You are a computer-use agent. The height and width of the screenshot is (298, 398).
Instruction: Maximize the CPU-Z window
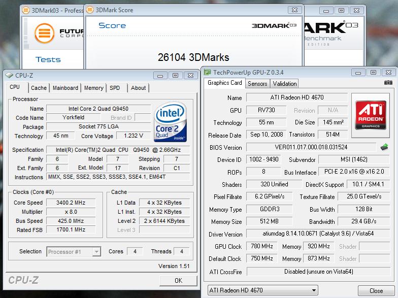175,75
